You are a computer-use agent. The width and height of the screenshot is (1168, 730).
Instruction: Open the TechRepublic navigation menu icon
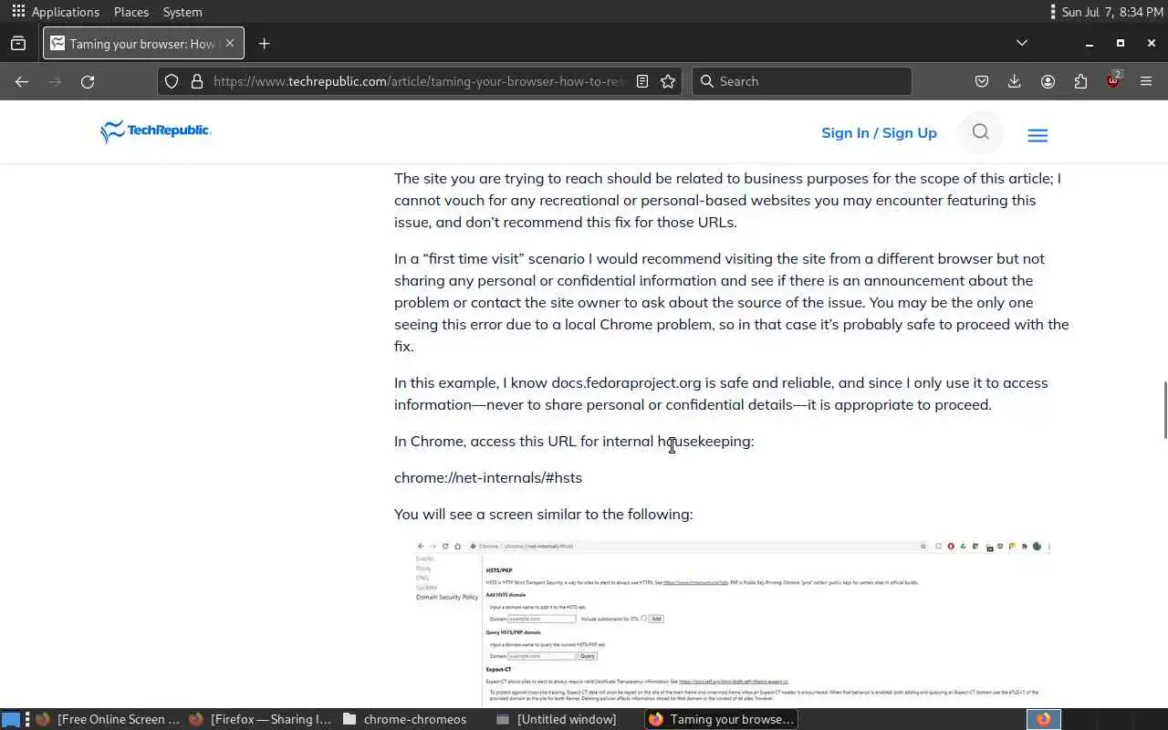click(x=1038, y=135)
